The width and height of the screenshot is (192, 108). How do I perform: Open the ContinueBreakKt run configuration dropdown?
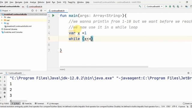(x=153, y=6)
